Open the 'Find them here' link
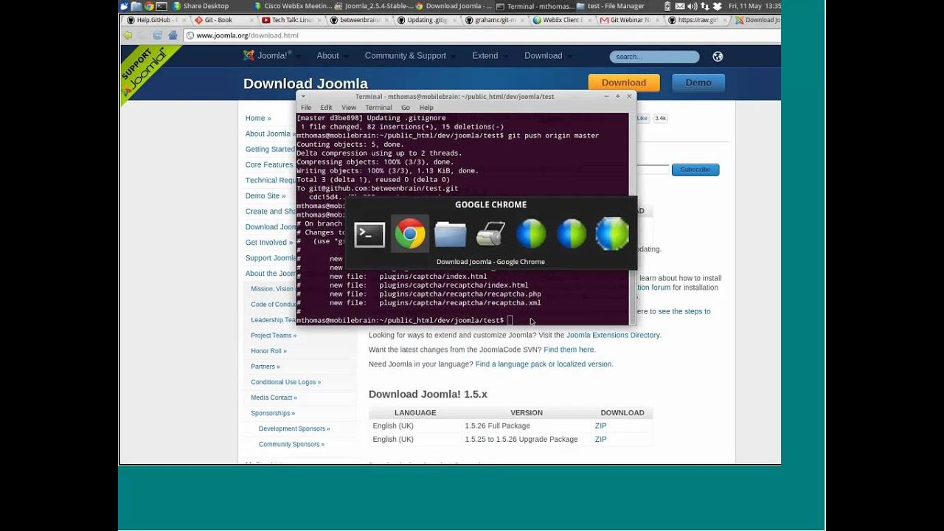Screen dimensions: 944x531 [569, 350]
